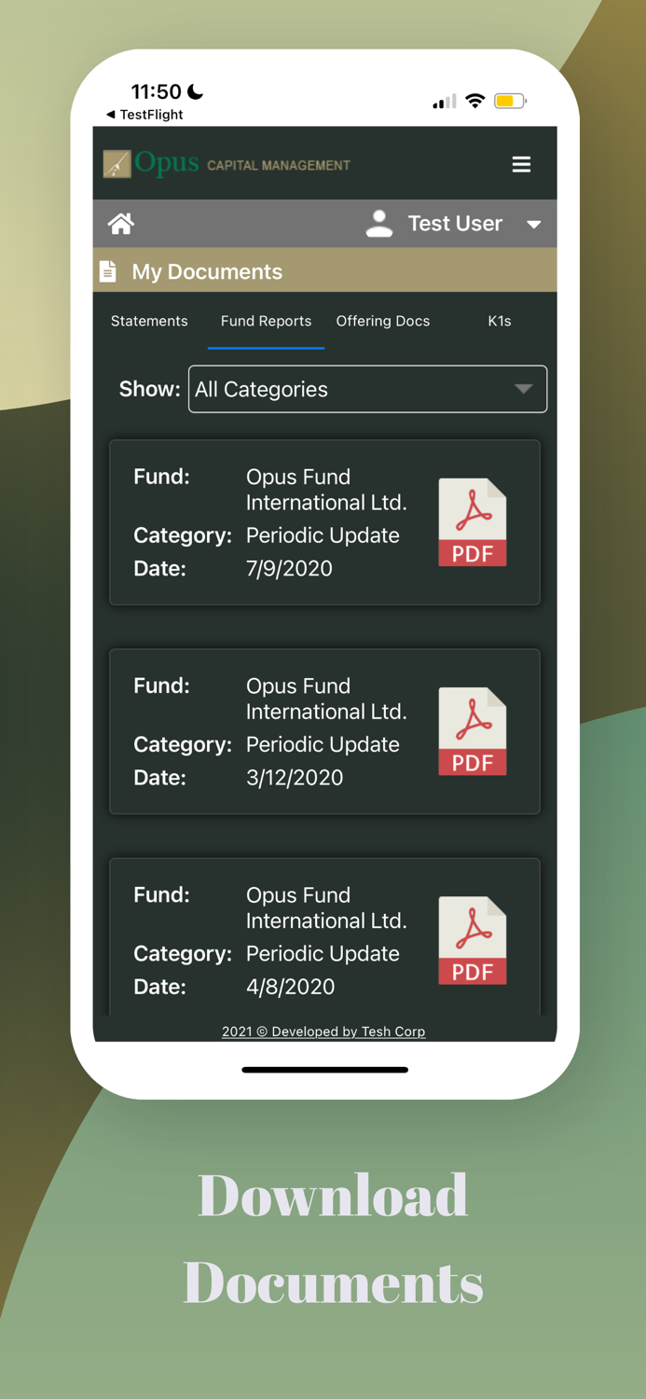Select the Fund Reports tab

pos(266,321)
